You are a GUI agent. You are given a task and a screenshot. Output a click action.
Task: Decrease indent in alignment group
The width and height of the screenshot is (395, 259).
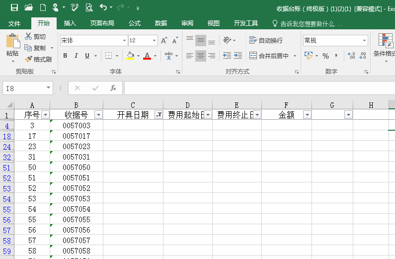click(x=227, y=56)
